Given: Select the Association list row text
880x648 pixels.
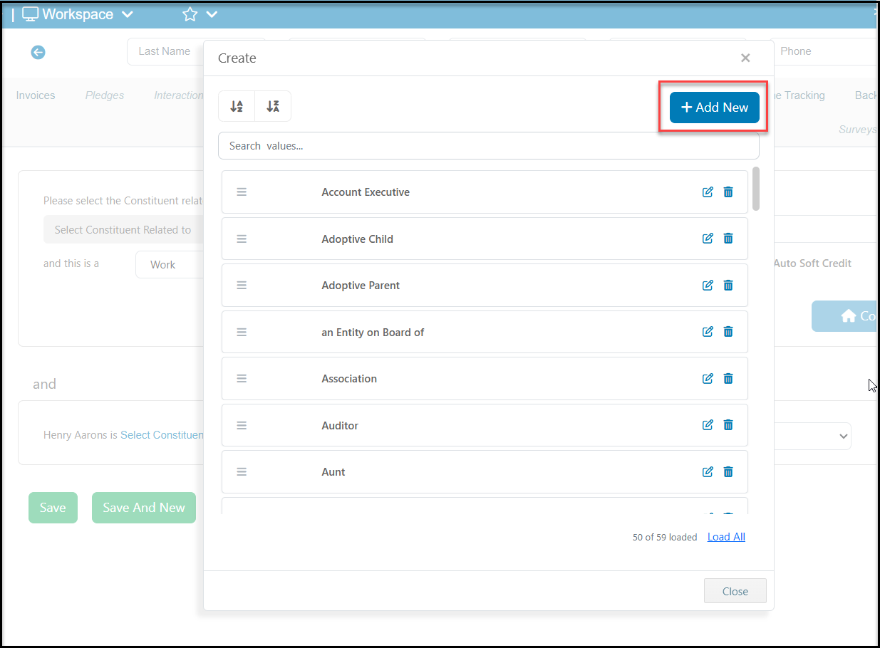Looking at the screenshot, I should [349, 379].
